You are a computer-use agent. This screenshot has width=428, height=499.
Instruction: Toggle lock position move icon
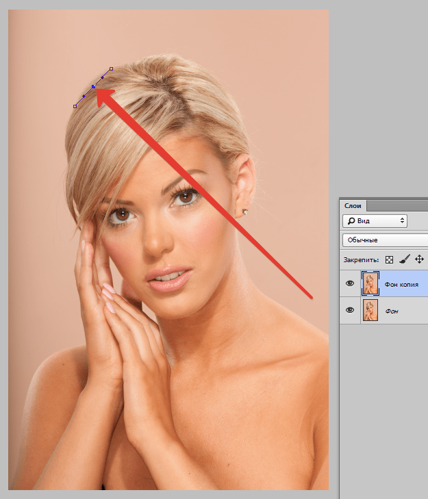[419, 259]
